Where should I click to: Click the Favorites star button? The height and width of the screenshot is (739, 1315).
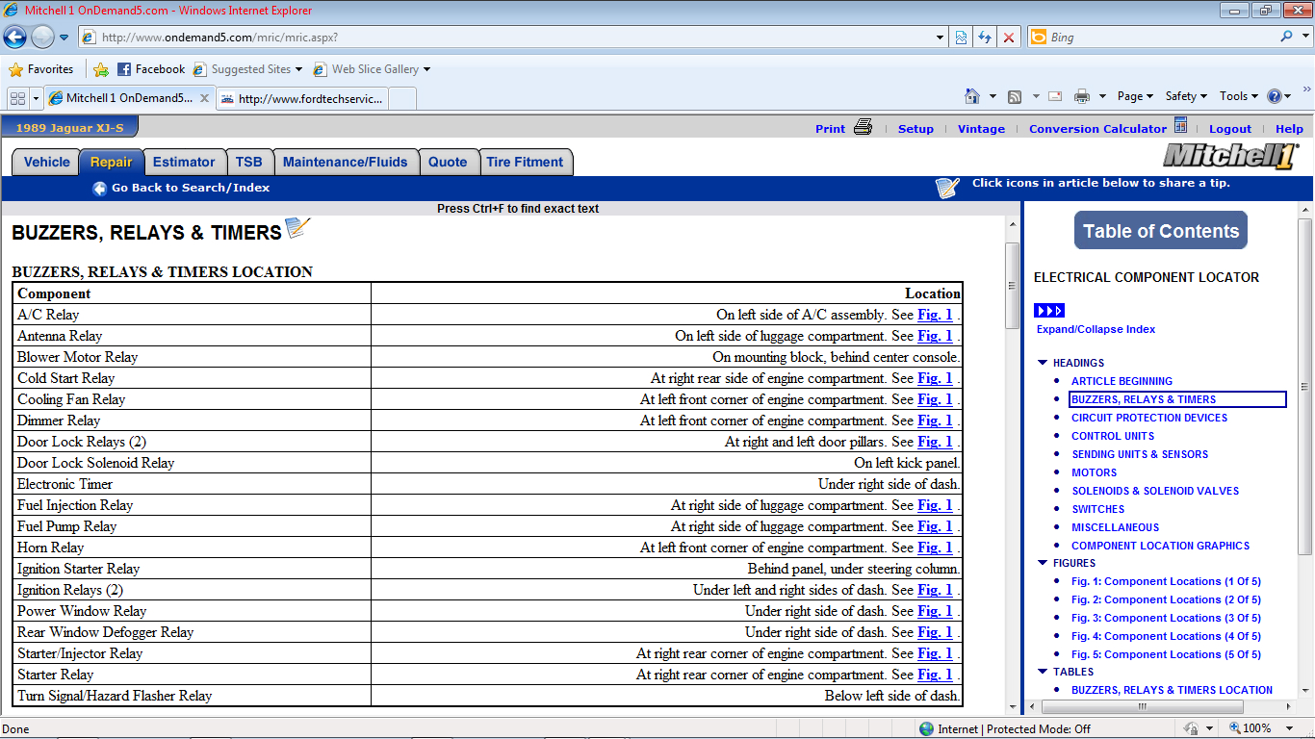click(41, 69)
